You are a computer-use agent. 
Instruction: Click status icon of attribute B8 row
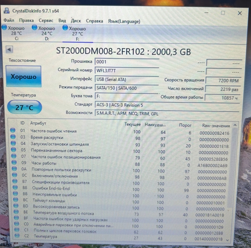point(15,187)
